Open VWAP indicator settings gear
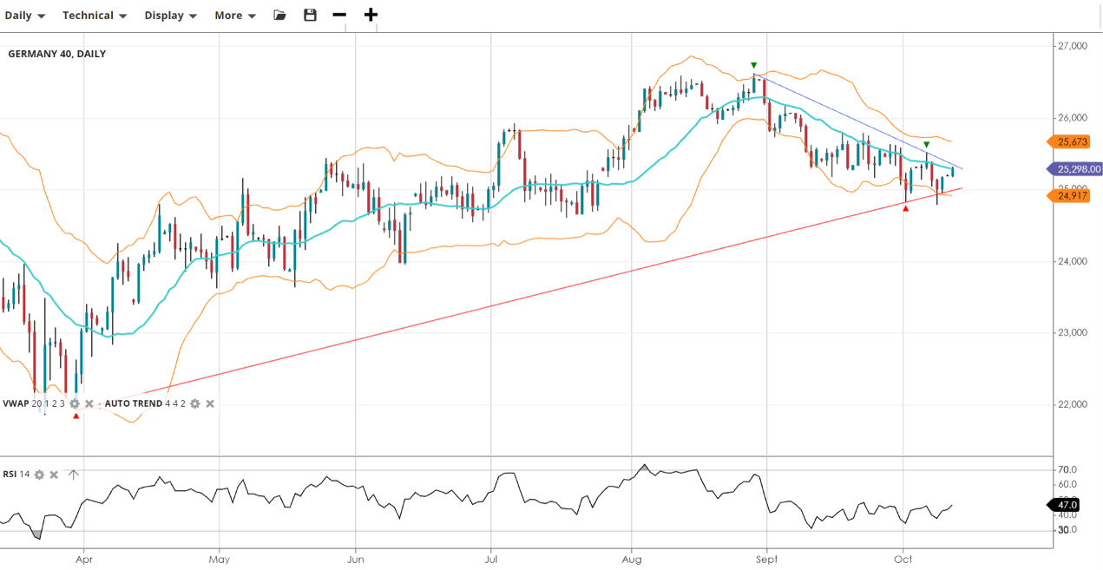Screen dimensions: 1103x570 (75, 403)
